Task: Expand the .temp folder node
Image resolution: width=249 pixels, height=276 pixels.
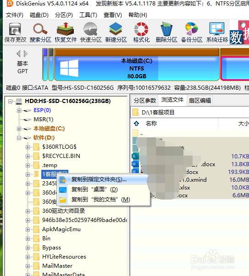Action: tap(28, 165)
